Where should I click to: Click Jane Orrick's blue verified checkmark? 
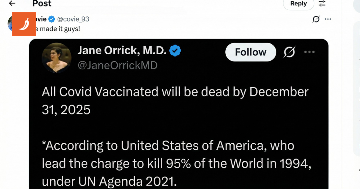click(175, 51)
